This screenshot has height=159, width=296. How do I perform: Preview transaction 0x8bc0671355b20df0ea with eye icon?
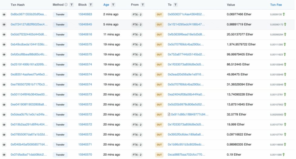point(4,15)
